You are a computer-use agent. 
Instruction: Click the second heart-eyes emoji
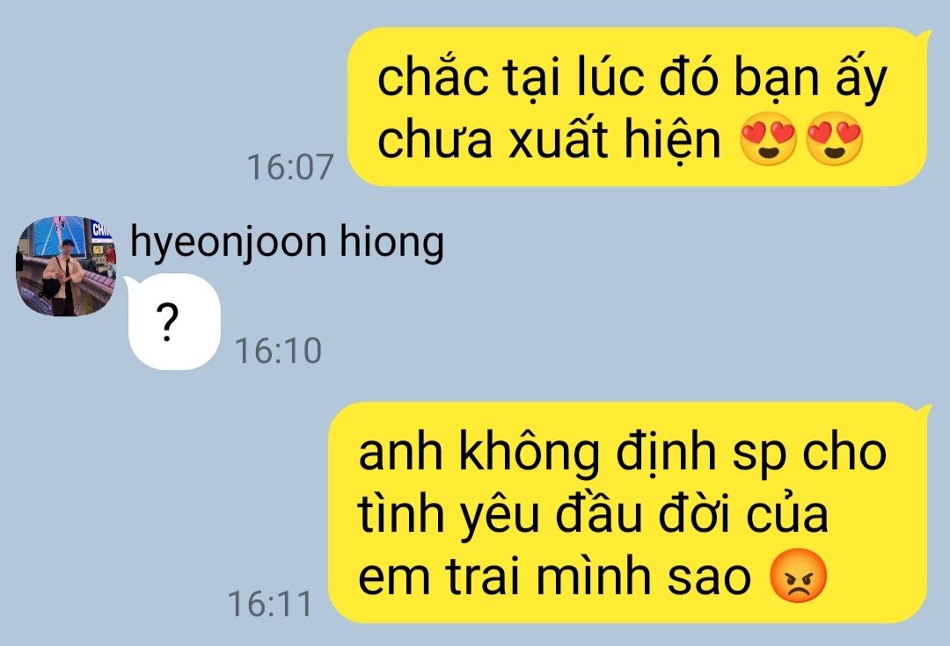tap(834, 139)
